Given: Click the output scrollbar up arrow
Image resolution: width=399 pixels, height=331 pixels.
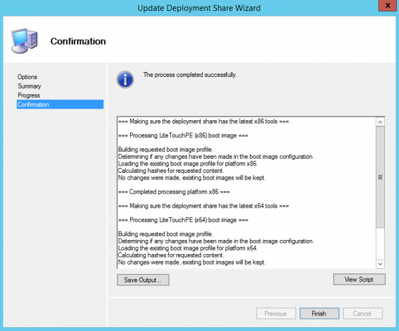Looking at the screenshot, I should [x=380, y=122].
